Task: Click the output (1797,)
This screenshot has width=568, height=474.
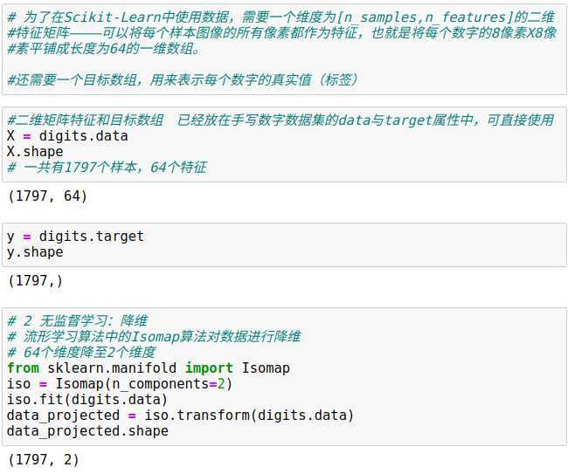Action: click(x=36, y=281)
